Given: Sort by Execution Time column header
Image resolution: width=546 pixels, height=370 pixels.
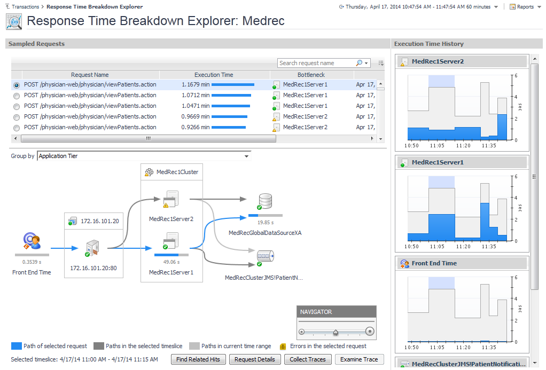Looking at the screenshot, I should 214,75.
